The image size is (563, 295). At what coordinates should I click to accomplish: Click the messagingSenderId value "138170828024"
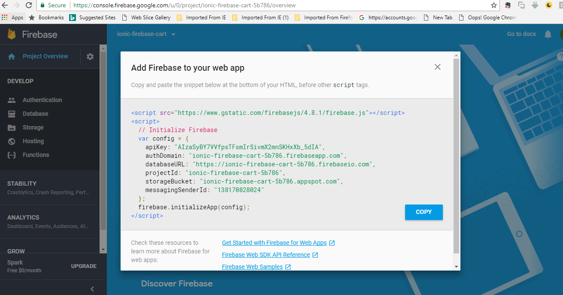(239, 190)
